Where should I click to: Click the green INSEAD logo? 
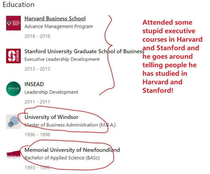tap(13, 89)
